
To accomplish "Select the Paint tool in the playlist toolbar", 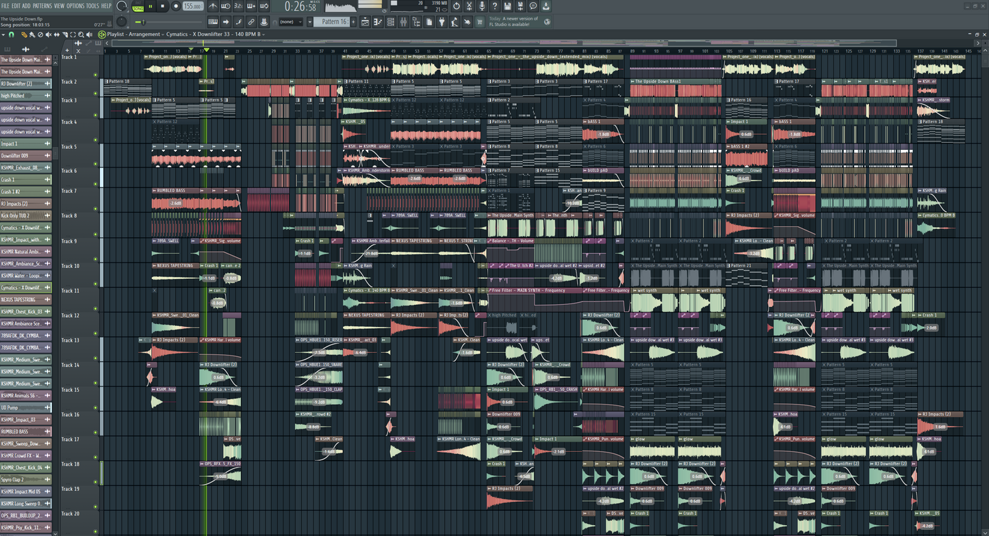I will point(31,34).
